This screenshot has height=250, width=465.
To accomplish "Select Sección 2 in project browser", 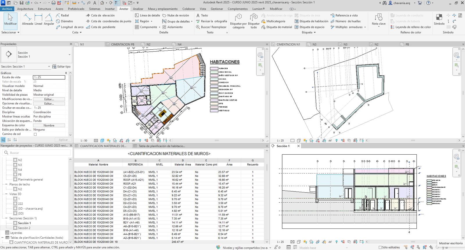I will coord(24,228).
